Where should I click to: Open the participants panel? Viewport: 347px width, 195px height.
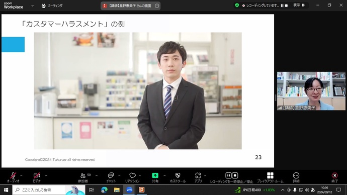[83, 177]
